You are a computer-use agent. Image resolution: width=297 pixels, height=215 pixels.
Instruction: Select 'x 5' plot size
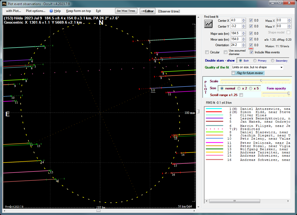pyautogui.click(x=251, y=89)
